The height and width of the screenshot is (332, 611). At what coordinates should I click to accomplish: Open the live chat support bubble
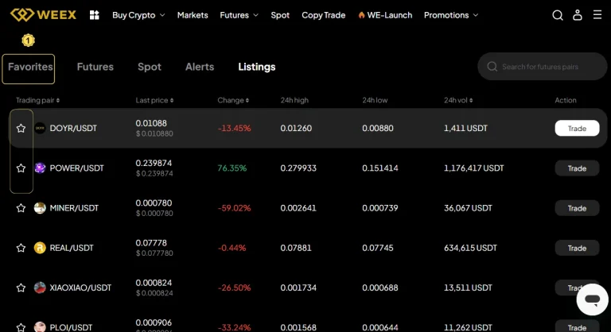pyautogui.click(x=592, y=299)
